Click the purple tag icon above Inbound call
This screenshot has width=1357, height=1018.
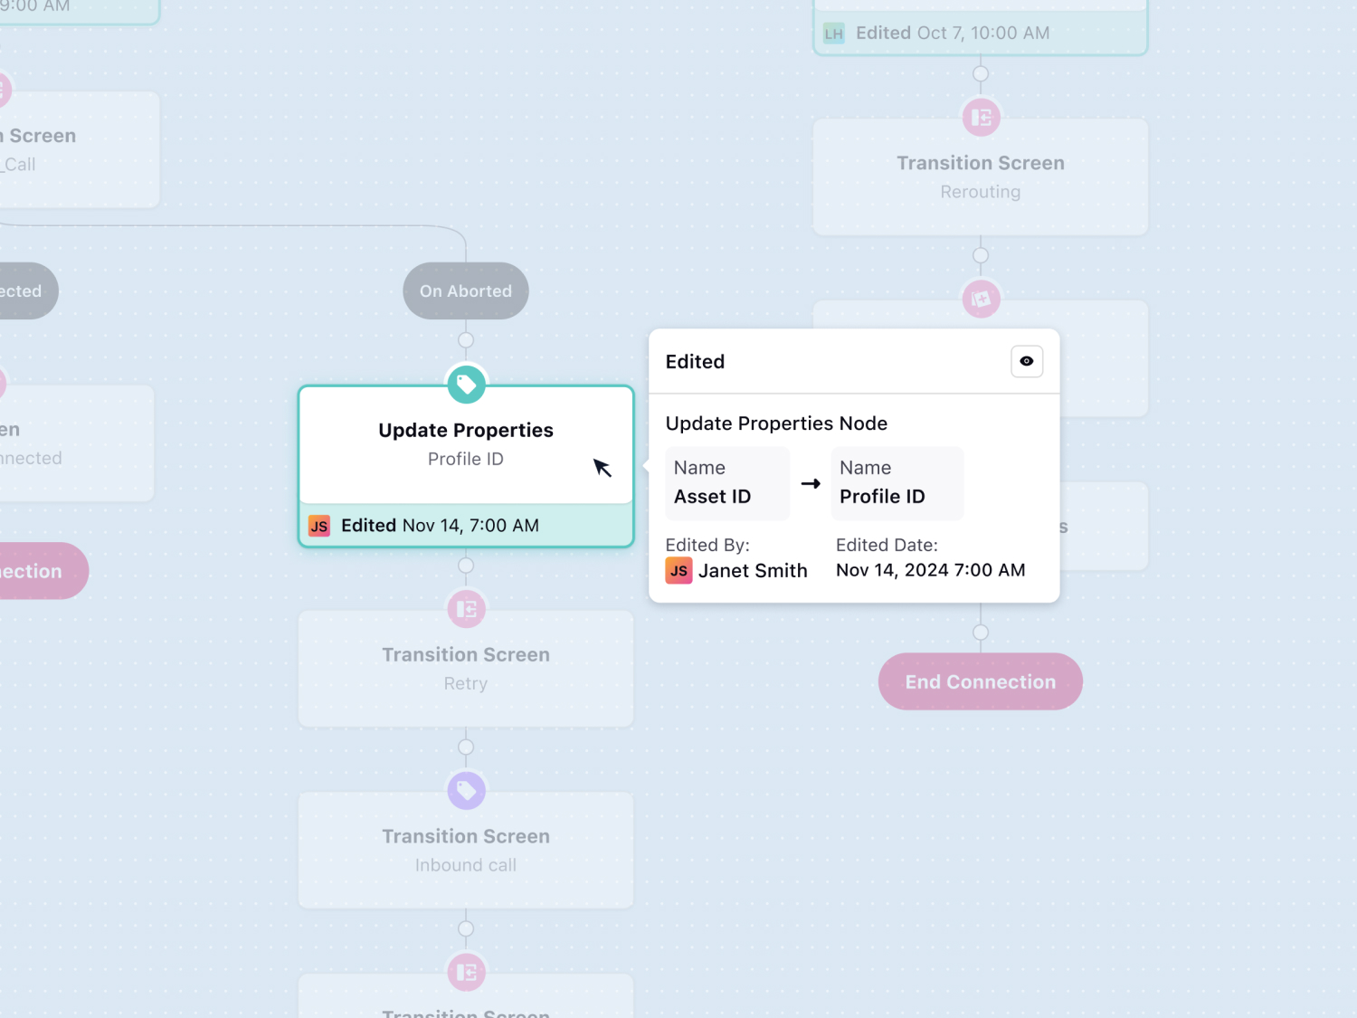click(x=466, y=791)
